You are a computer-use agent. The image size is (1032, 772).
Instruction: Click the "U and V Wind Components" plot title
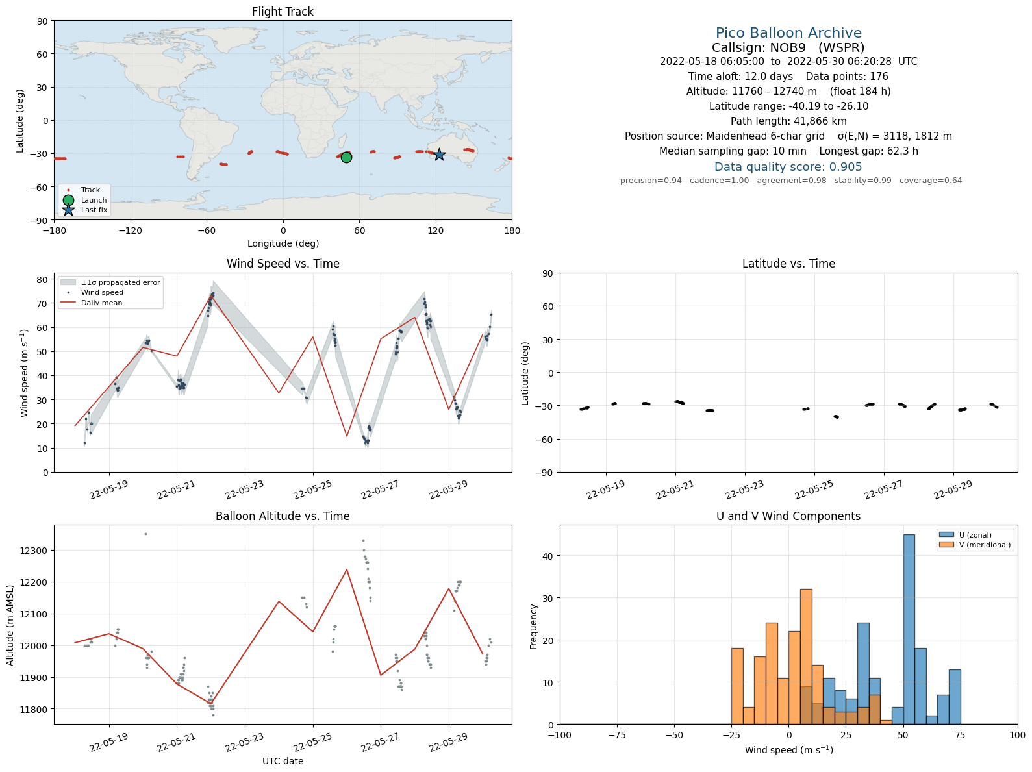tap(788, 516)
